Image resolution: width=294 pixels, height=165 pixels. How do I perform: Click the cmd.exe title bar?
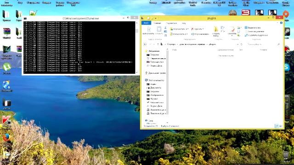tap(81, 18)
